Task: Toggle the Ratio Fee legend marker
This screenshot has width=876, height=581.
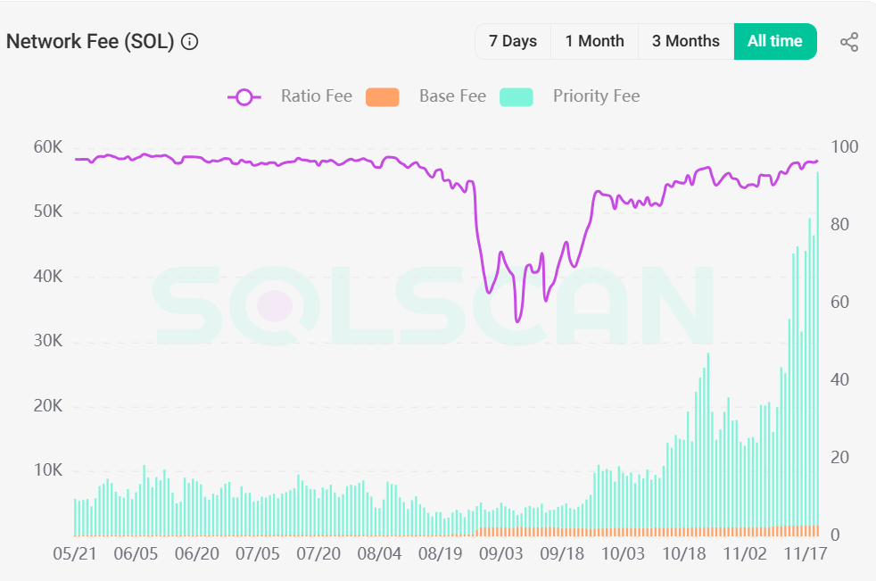Action: click(244, 96)
